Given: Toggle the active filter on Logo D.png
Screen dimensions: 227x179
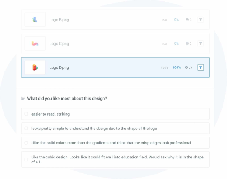Looking at the screenshot, I should point(200,67).
